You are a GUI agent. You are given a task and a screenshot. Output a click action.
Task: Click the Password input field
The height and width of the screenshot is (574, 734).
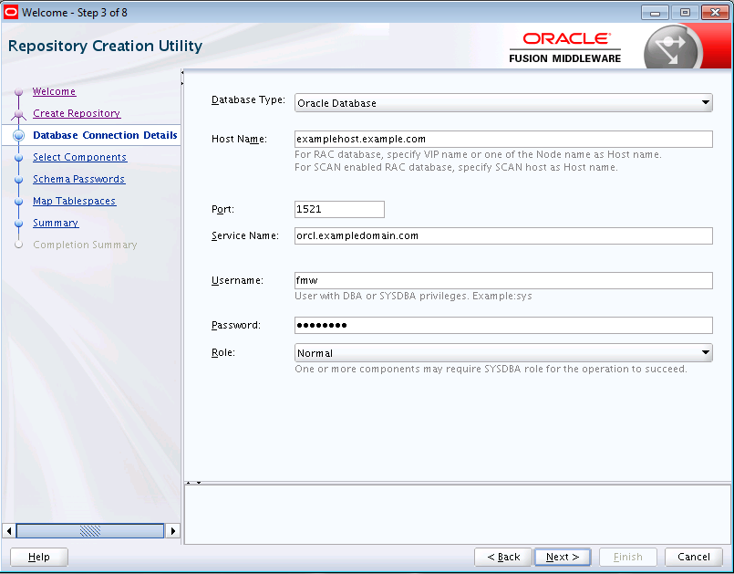[x=503, y=325]
